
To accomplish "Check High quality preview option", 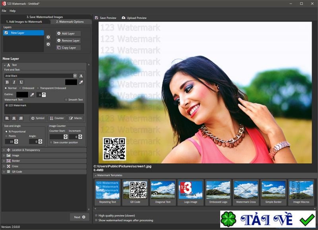I will coord(96,215).
